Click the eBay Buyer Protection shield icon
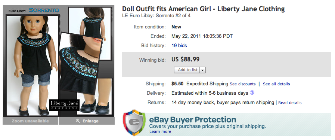The width and height of the screenshot is (335, 140). point(134,123)
